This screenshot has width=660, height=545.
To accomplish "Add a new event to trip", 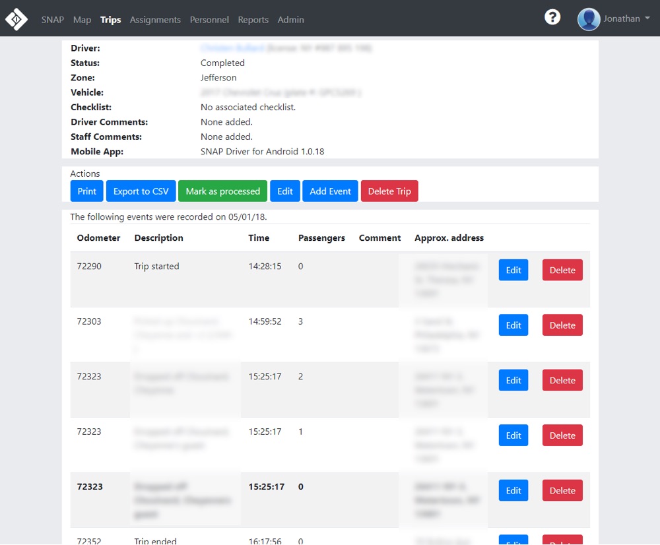I will [x=330, y=191].
